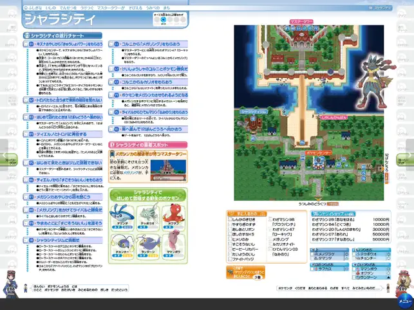Tap the オクタン Pokémon card

click(173, 216)
